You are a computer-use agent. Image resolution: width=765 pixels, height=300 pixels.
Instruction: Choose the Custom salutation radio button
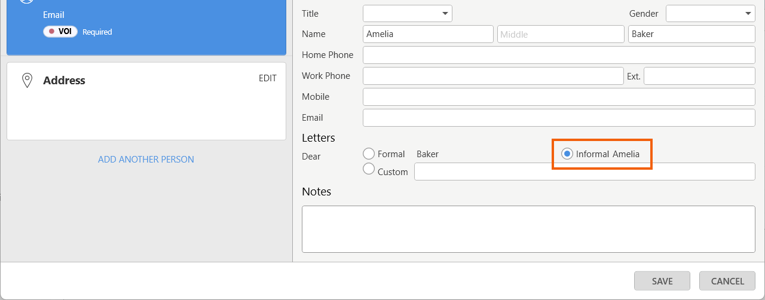pos(369,169)
